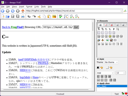Insert a link with the anchor icon
Screen dimensions: 128x96
click(103, 40)
